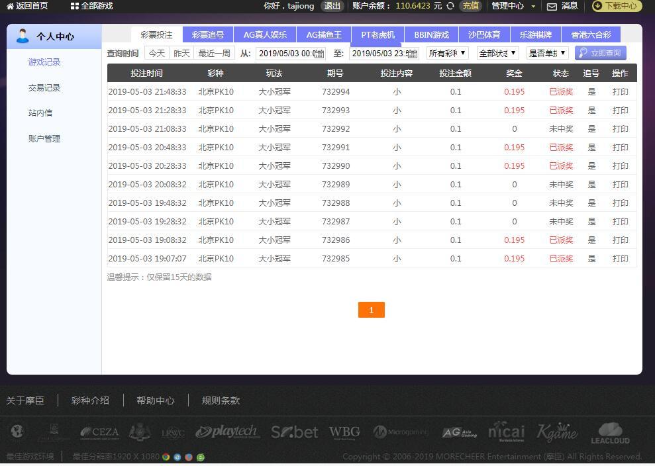Image resolution: width=655 pixels, height=466 pixels.
Task: Switch to the PT老虎机 tab
Action: coord(378,35)
